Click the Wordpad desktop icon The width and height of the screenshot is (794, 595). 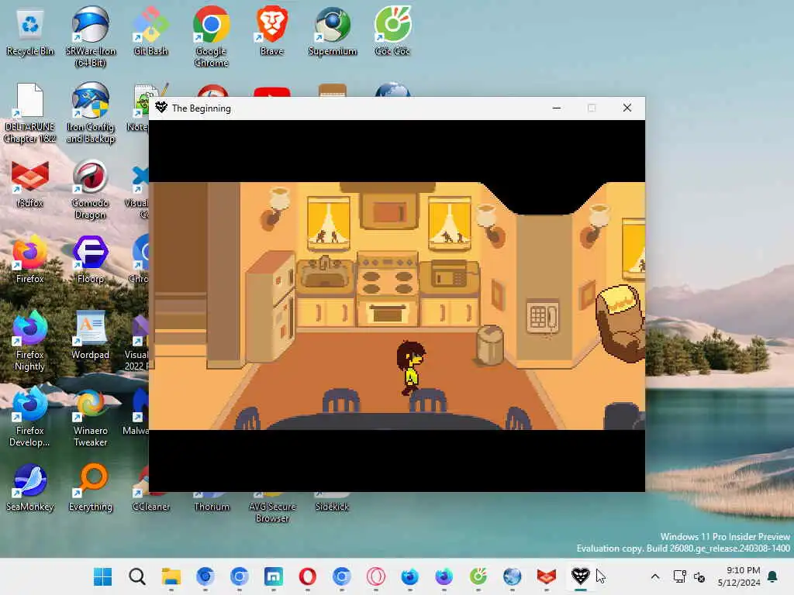[91, 335]
